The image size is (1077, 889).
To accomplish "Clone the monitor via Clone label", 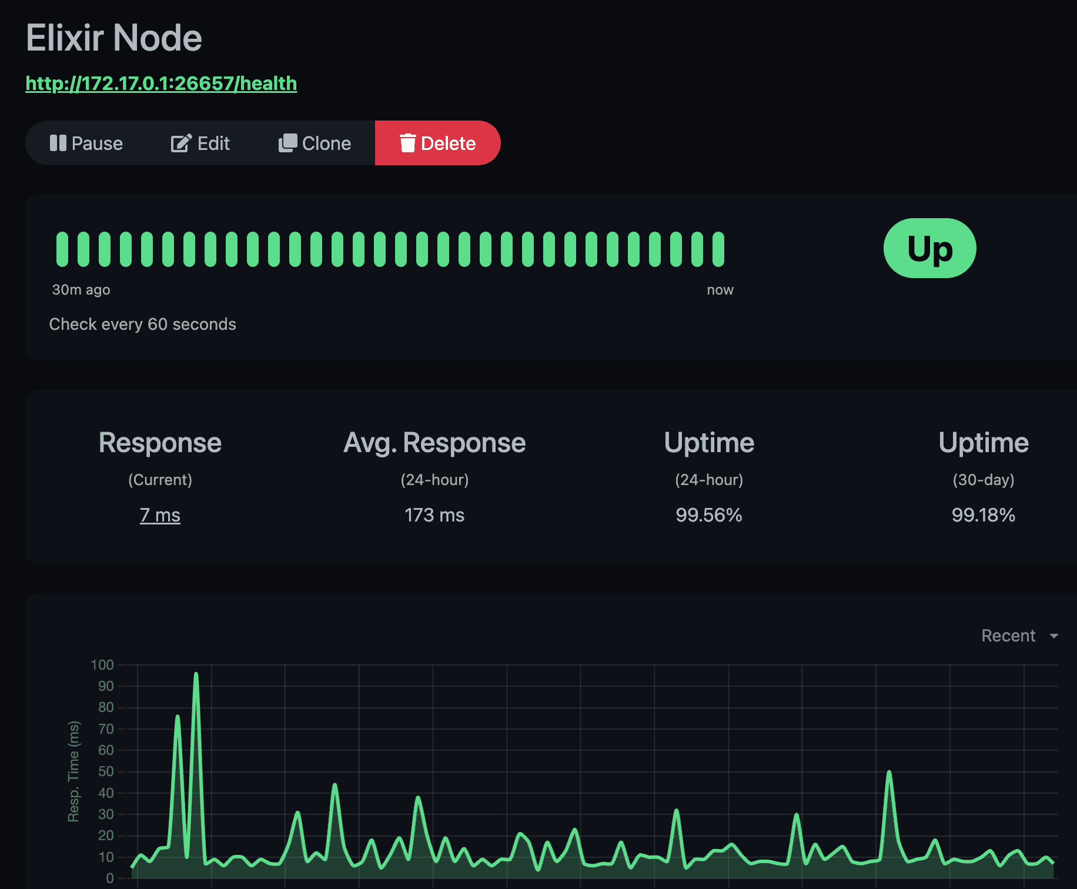I will click(x=326, y=143).
